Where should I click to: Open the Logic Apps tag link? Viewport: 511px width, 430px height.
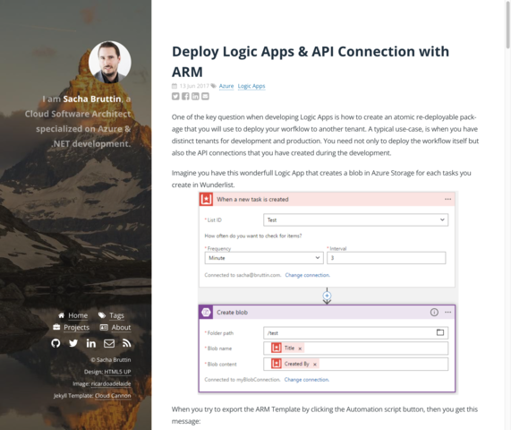point(251,86)
